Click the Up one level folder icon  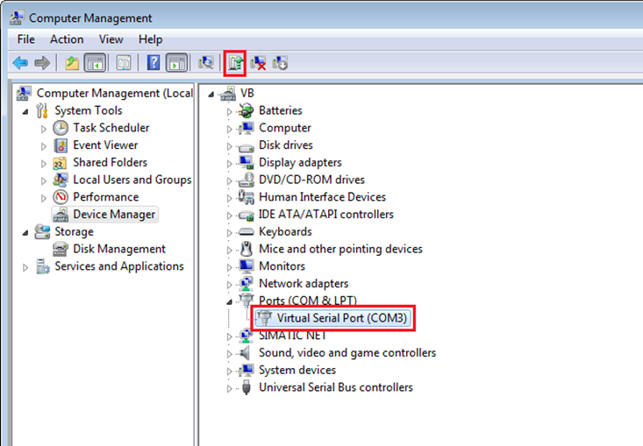(x=72, y=63)
